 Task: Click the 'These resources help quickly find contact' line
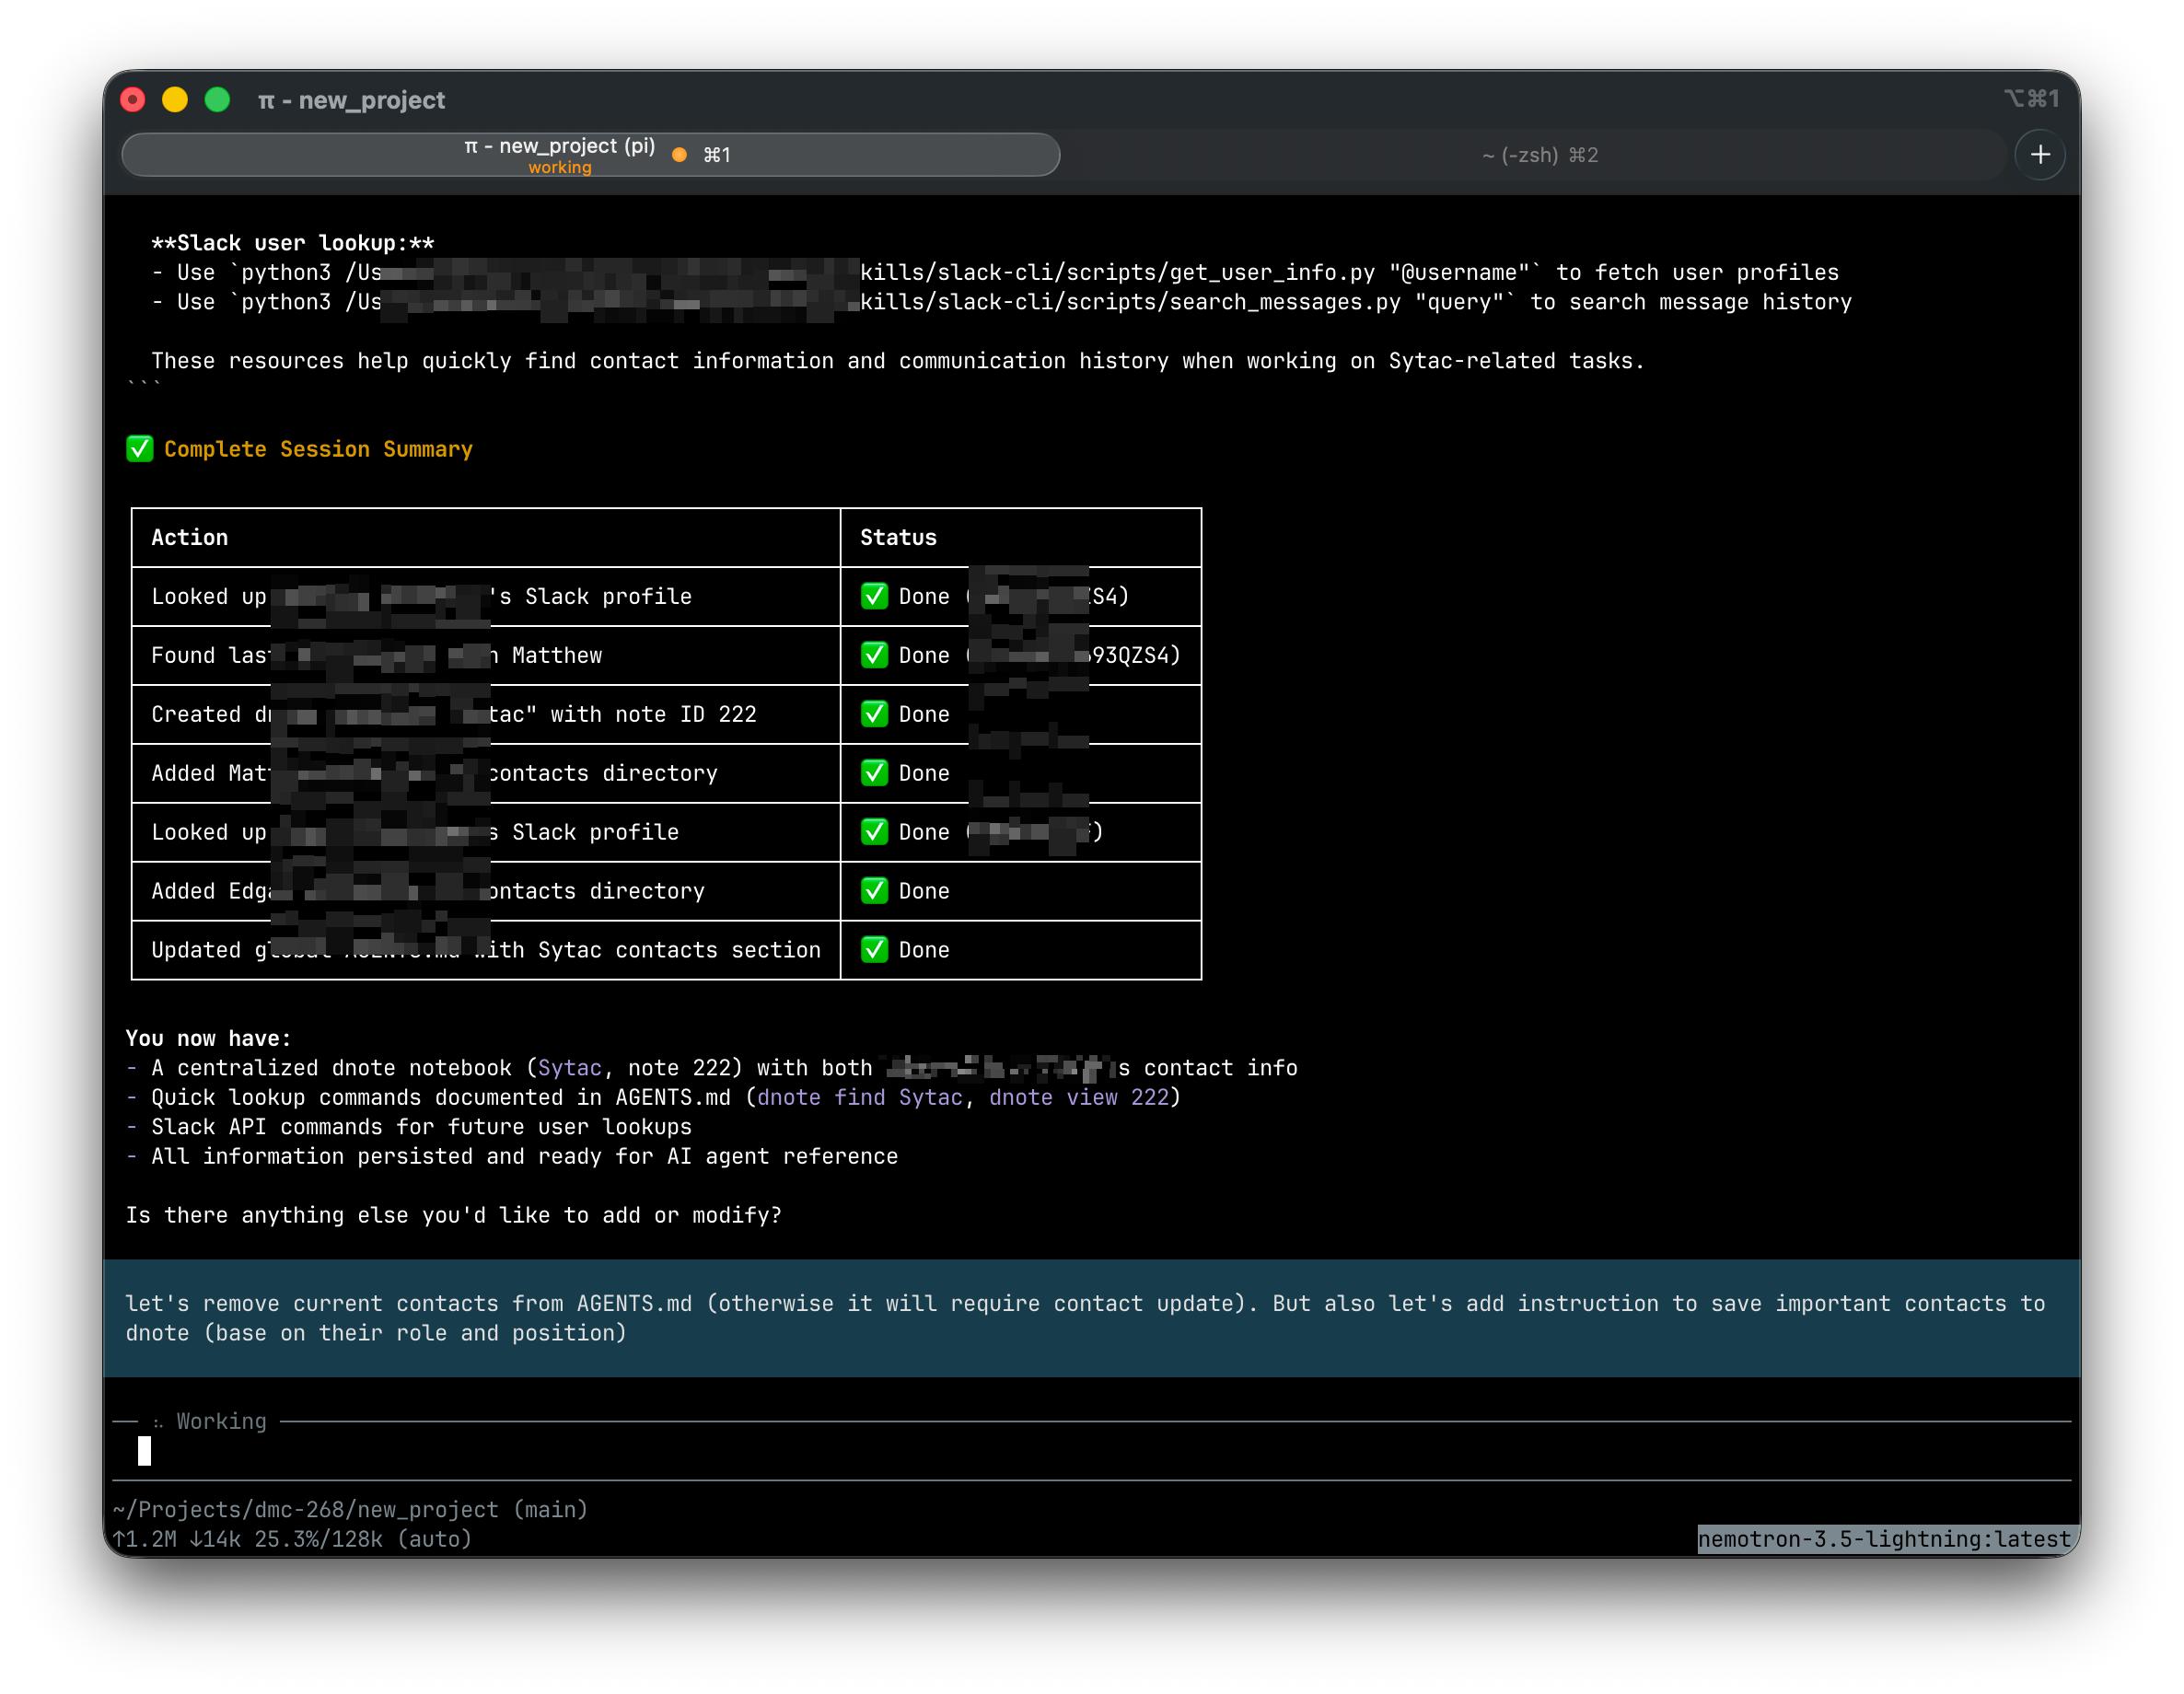coord(898,361)
